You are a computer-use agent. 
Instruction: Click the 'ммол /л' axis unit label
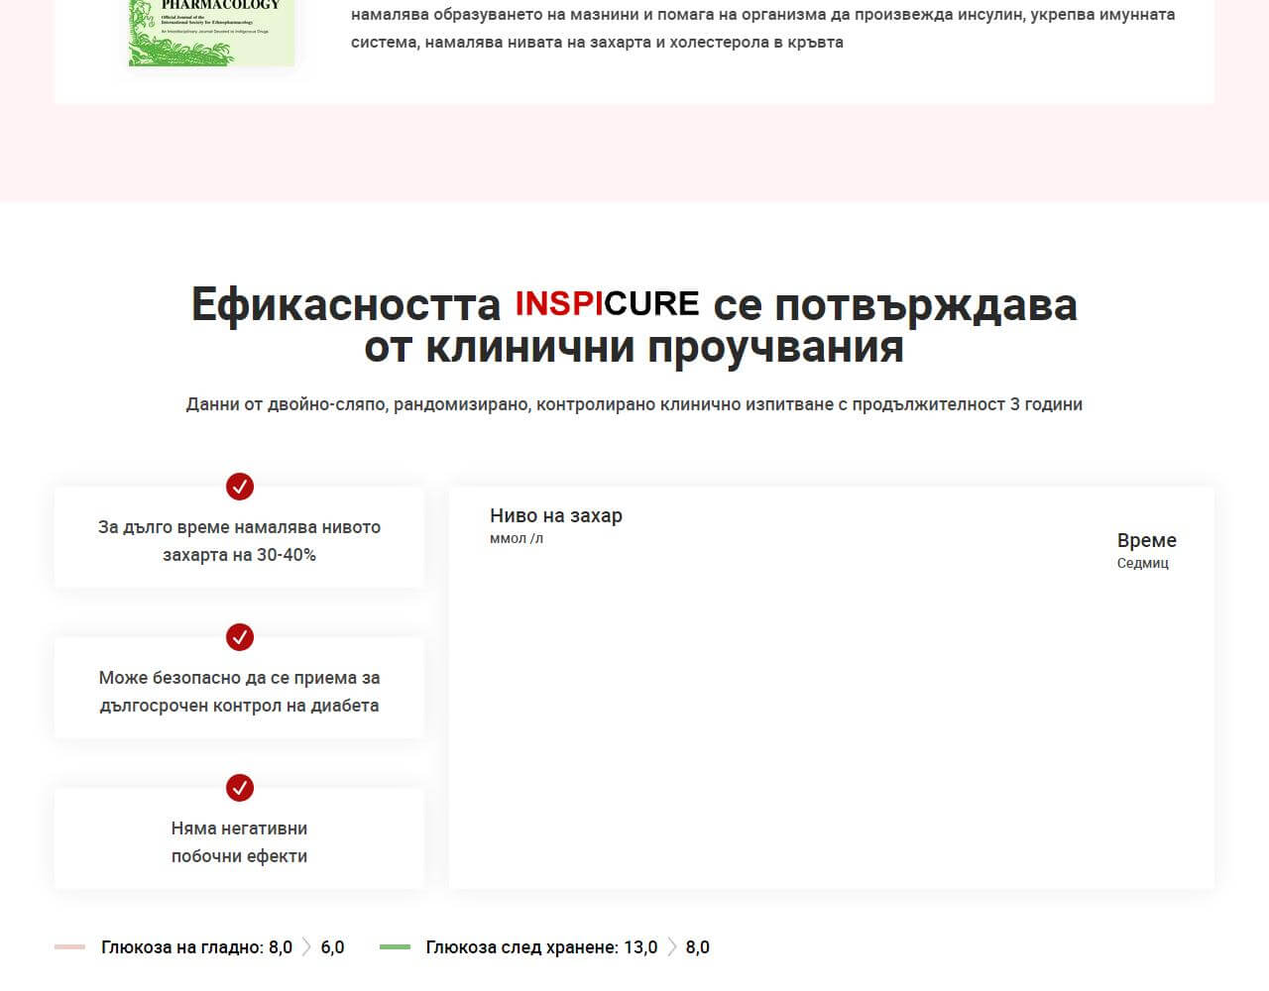click(x=517, y=539)
